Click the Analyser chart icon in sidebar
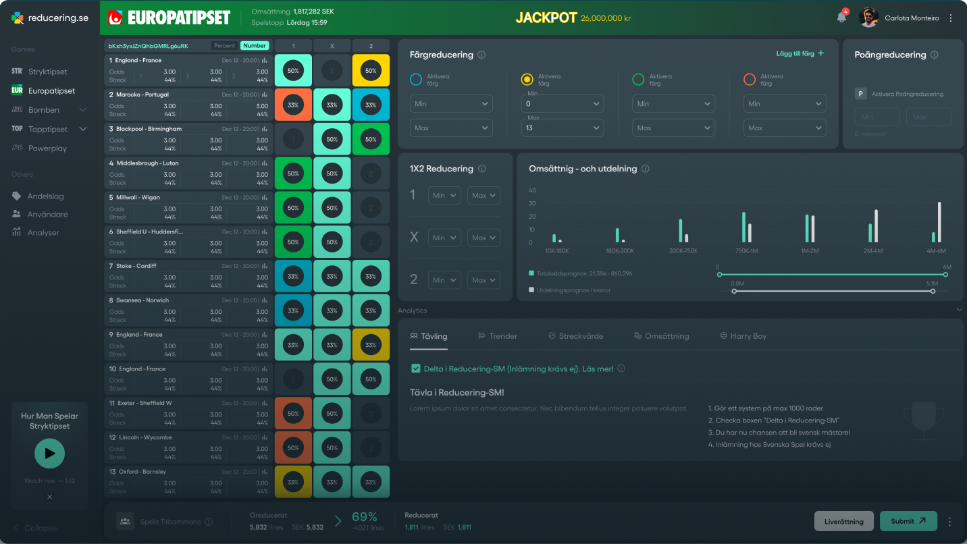Image resolution: width=967 pixels, height=544 pixels. click(x=17, y=232)
